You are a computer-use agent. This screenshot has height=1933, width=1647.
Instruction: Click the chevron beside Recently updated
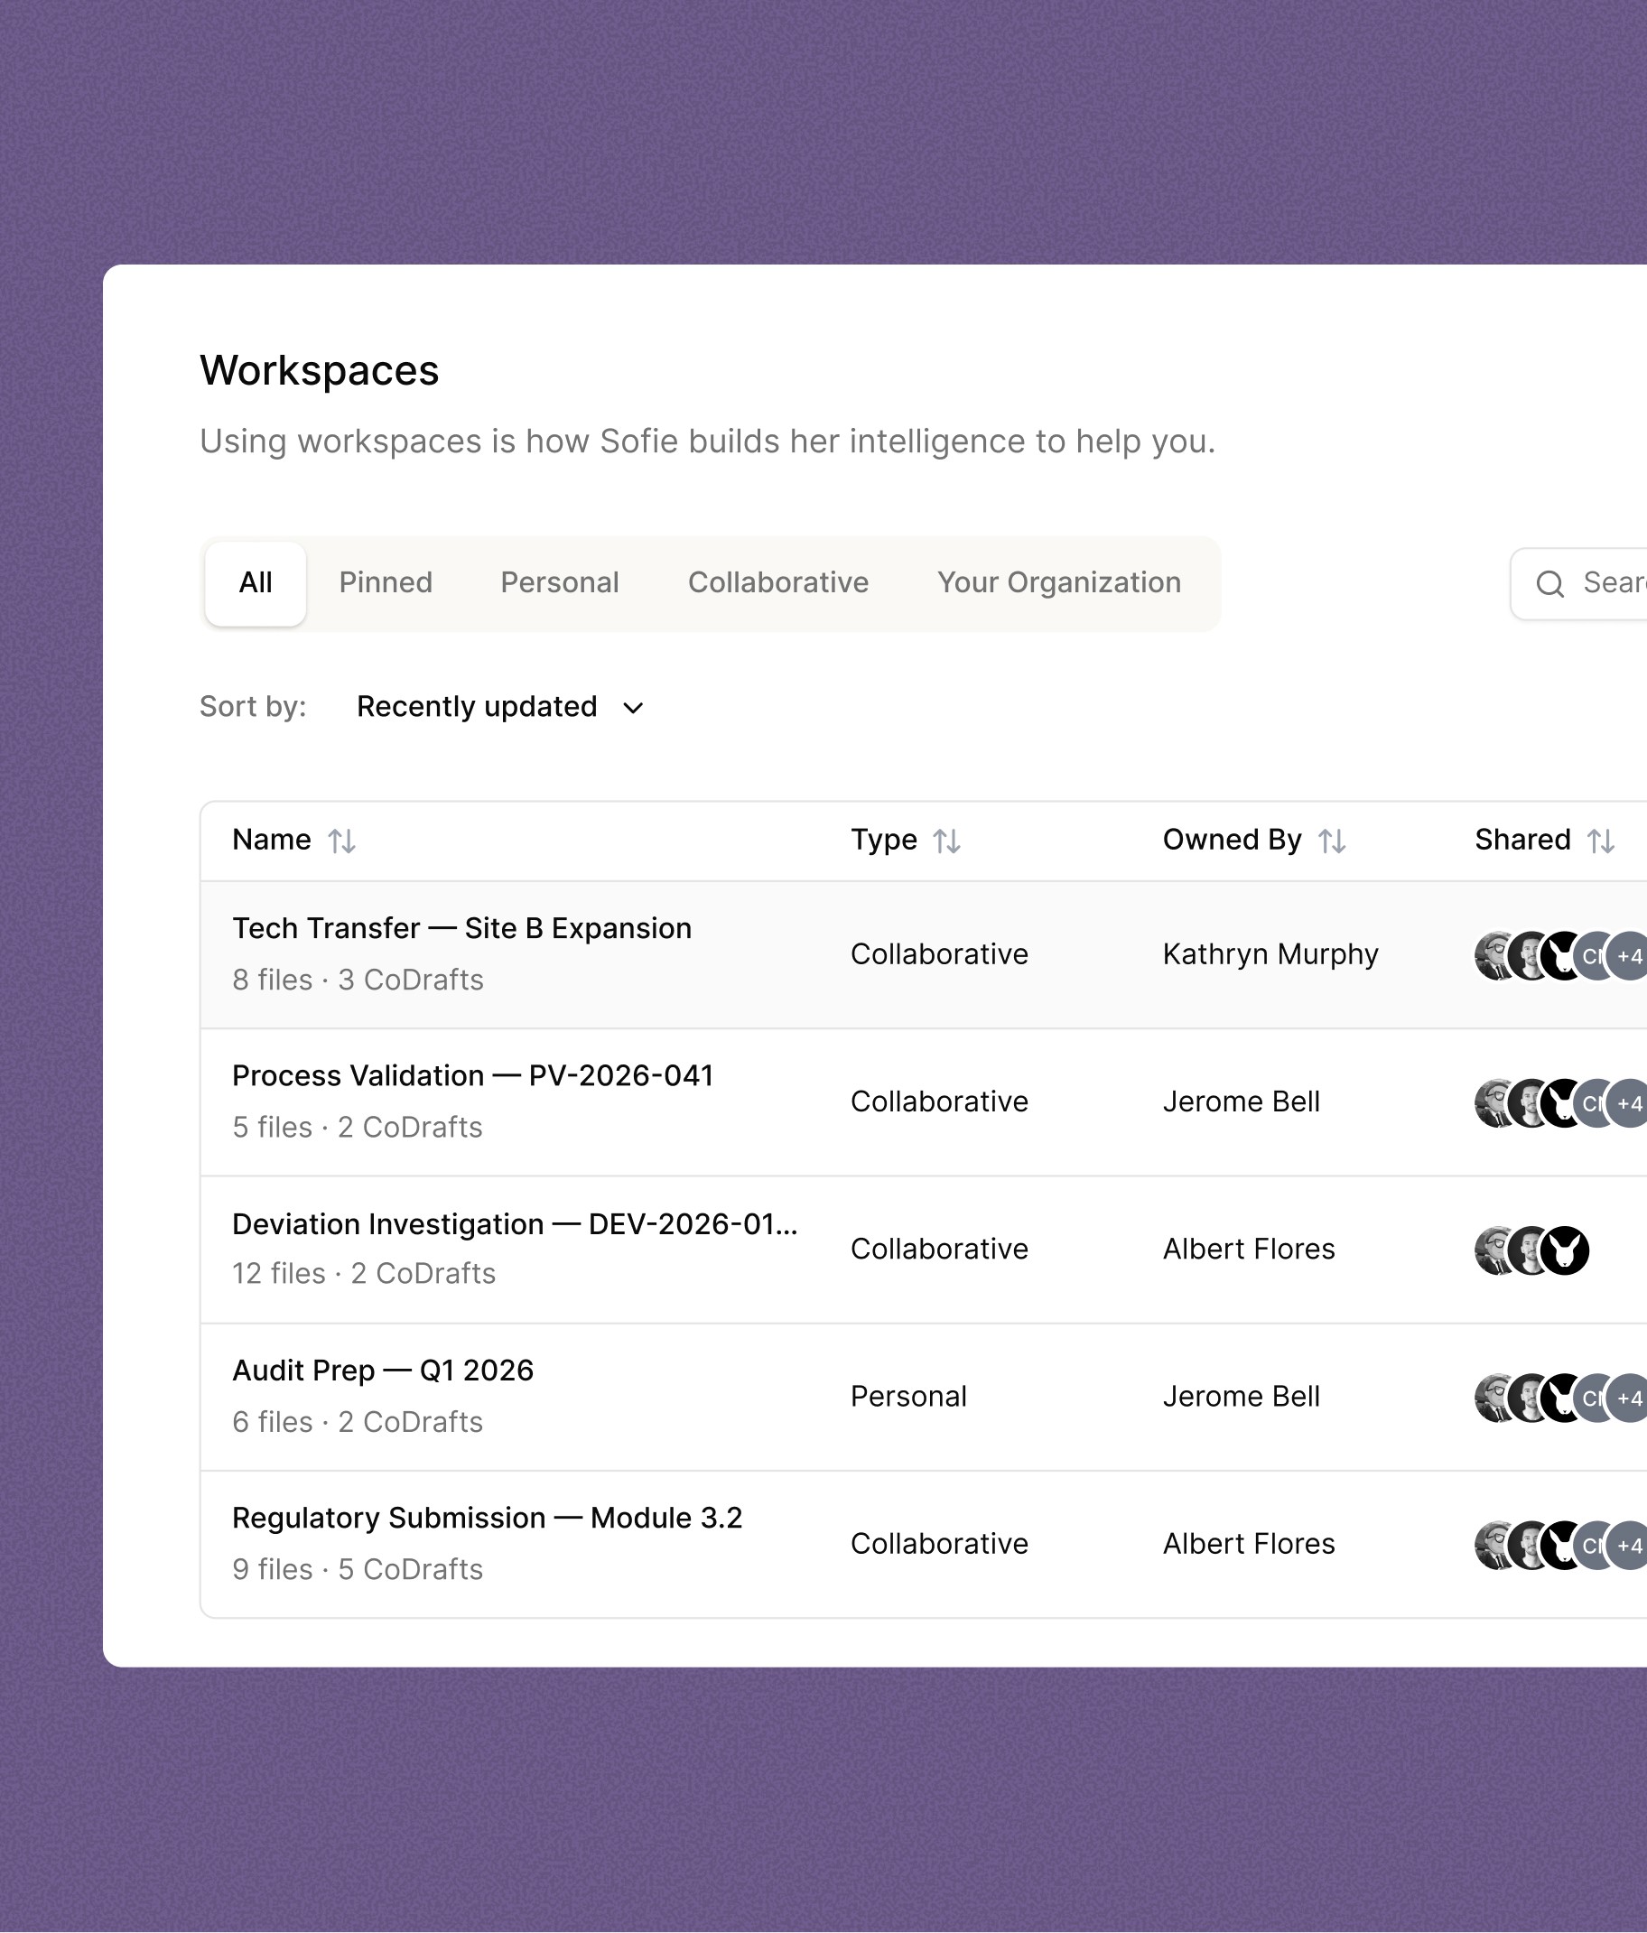point(633,708)
